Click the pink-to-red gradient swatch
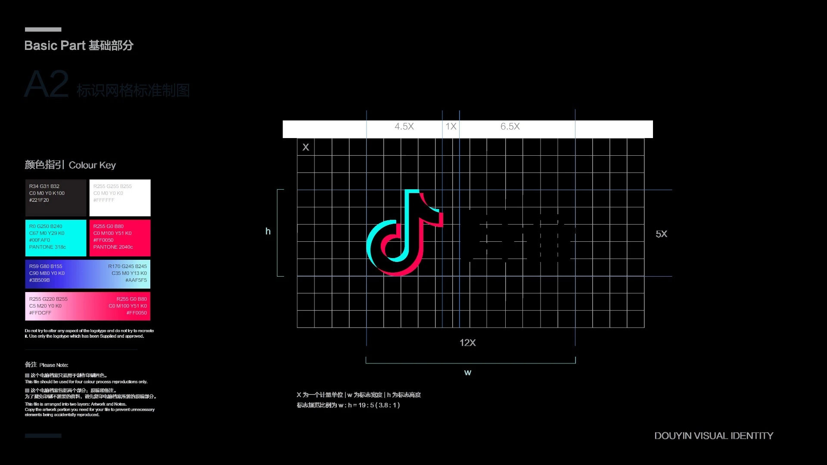 click(x=88, y=306)
